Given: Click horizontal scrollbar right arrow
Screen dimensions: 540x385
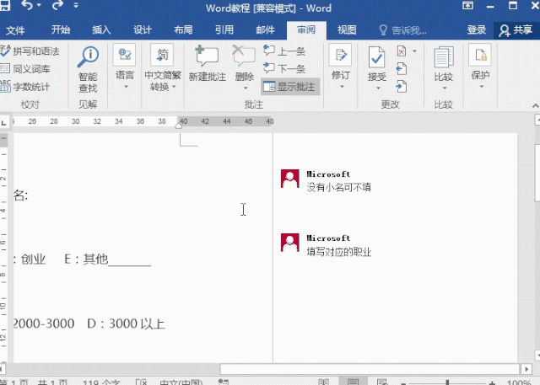Looking at the screenshot, I should [526, 369].
